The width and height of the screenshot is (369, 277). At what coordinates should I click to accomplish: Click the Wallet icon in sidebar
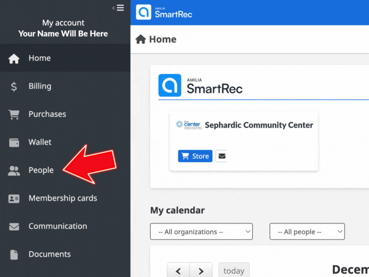click(x=14, y=143)
